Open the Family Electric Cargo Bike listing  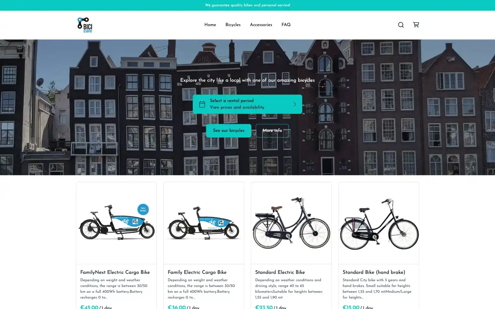[x=197, y=272]
